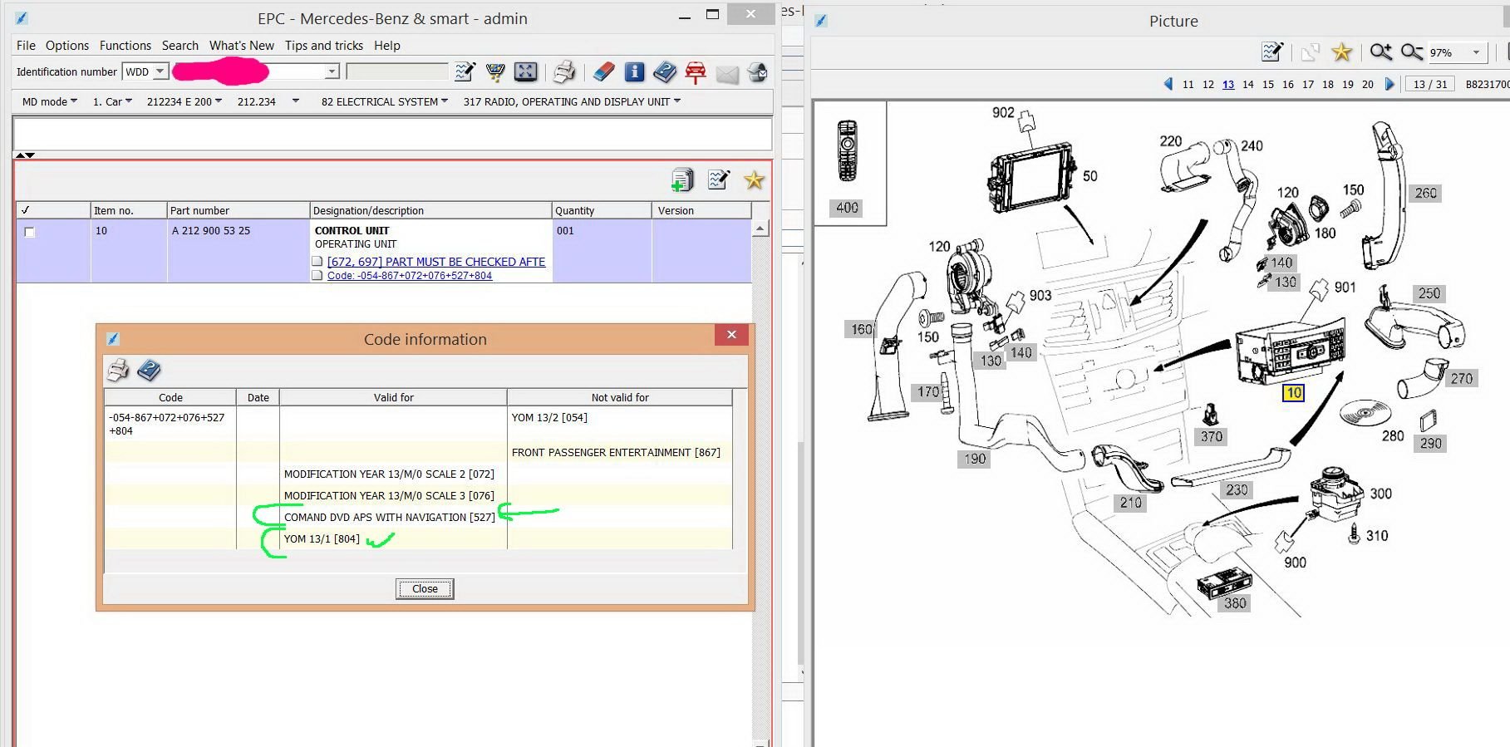Open the Tips and tricks menu
1510x747 pixels.
point(323,46)
